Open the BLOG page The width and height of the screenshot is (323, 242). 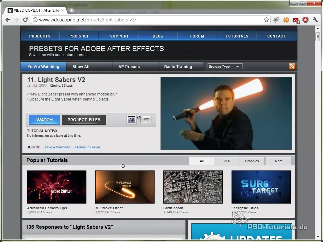pos(158,36)
